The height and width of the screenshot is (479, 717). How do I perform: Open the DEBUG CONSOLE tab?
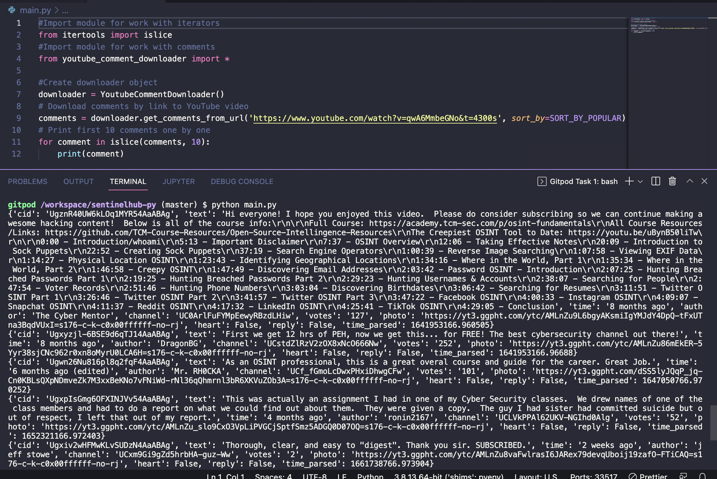click(242, 181)
